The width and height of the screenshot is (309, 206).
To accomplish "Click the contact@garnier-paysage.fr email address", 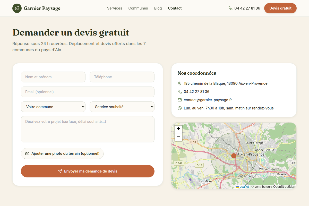I will tap(208, 100).
